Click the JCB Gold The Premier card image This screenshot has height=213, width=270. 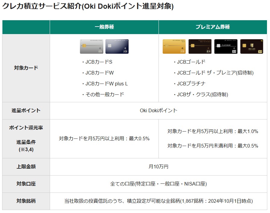[200, 46]
